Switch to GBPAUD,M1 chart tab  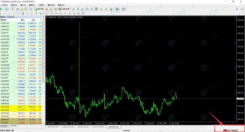(68, 127)
